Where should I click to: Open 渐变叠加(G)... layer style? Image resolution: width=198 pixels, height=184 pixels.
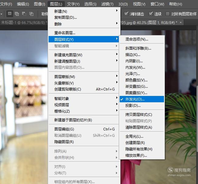pyautogui.click(x=142, y=87)
